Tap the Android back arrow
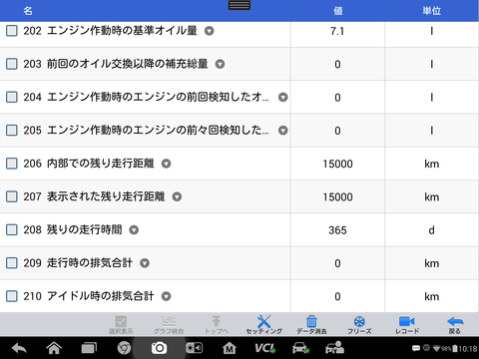 19,348
